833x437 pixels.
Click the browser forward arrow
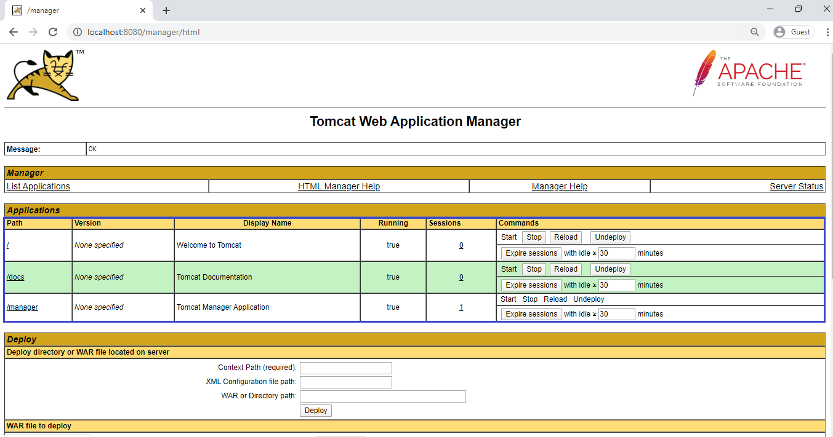[33, 32]
